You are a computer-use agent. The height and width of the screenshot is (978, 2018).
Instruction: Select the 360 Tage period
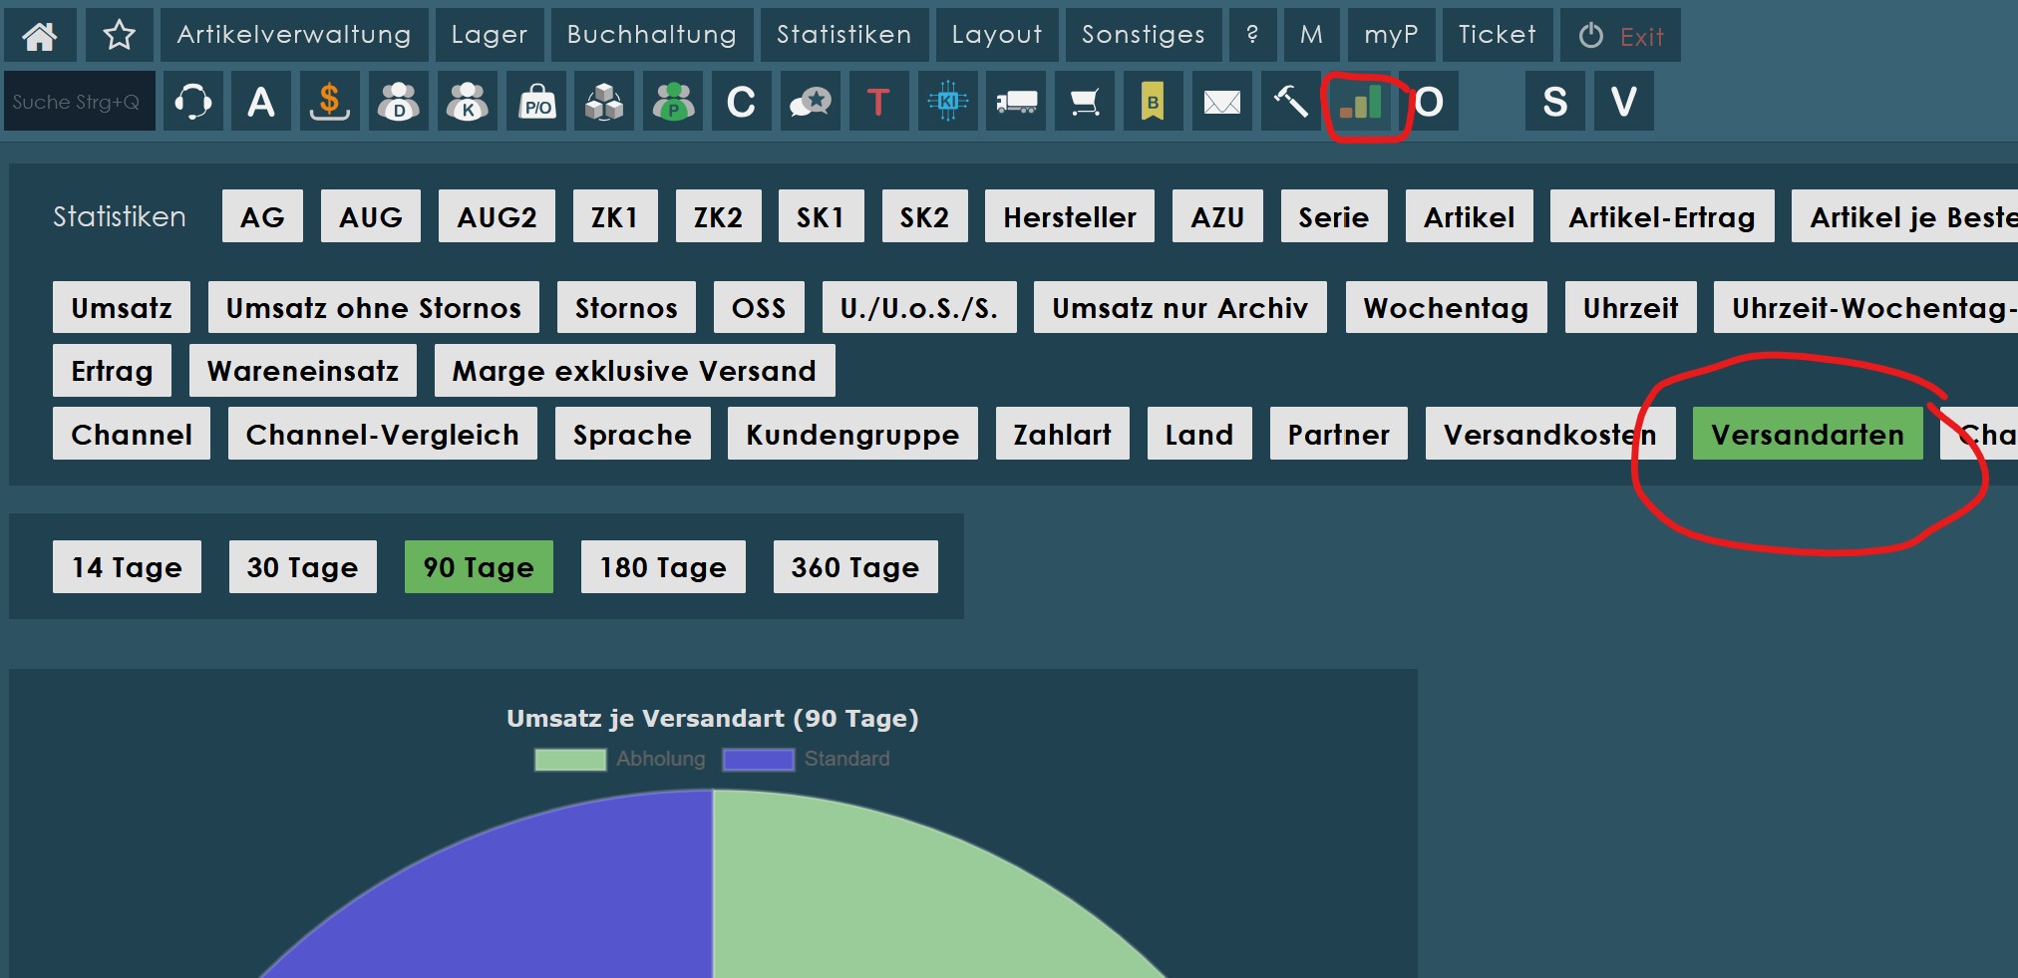point(855,566)
